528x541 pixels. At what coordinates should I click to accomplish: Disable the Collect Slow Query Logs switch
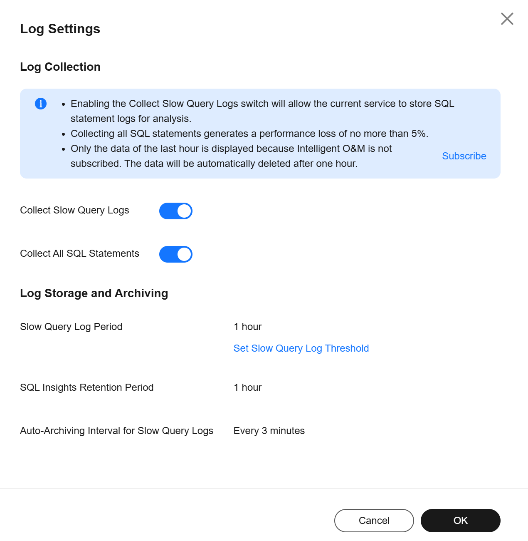176,211
